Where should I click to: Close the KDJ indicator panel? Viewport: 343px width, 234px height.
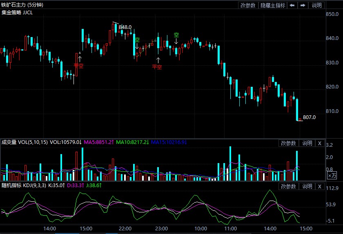[x=320, y=186]
